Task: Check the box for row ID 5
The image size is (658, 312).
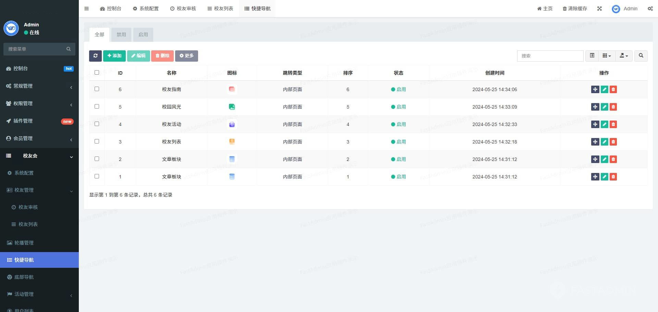Action: point(97,106)
